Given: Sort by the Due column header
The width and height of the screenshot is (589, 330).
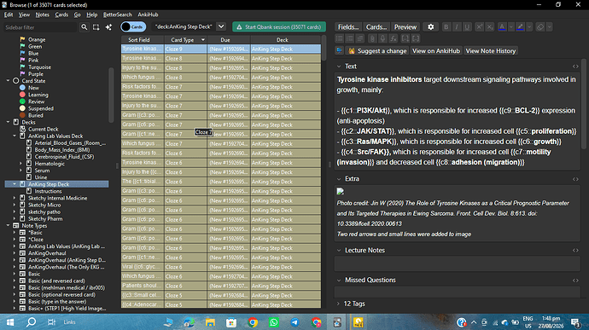Looking at the screenshot, I should 229,40.
